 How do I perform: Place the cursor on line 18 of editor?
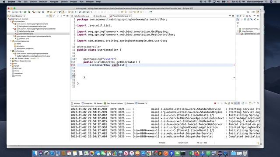(x=155, y=71)
